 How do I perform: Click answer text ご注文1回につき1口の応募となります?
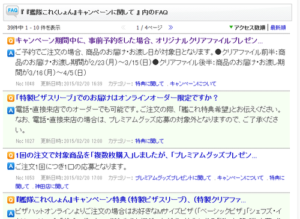coord(71,167)
